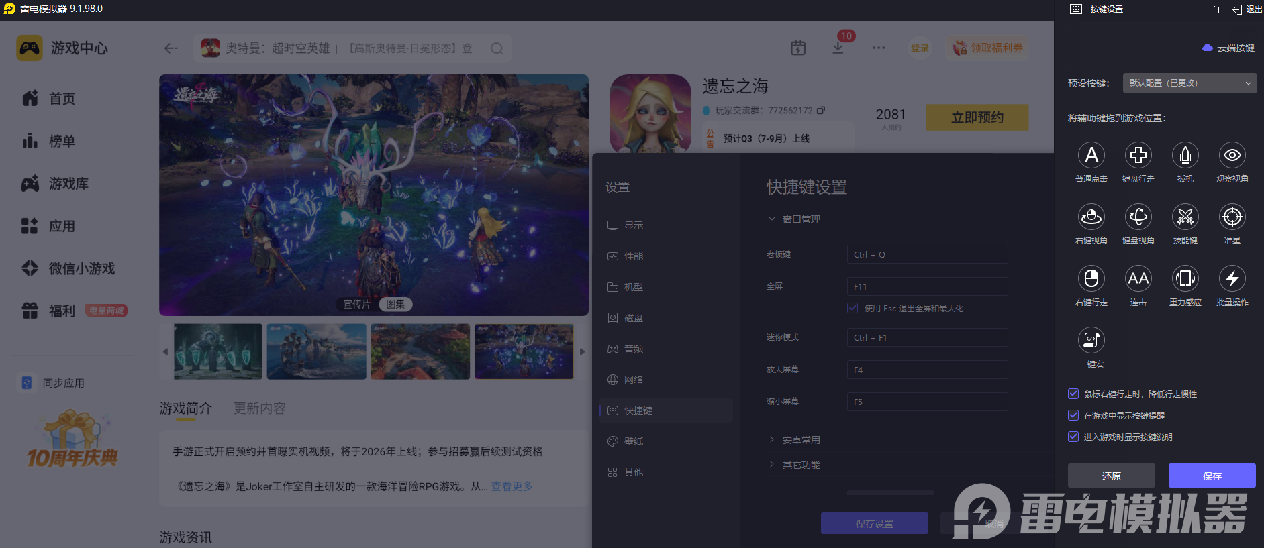Screen dimensions: 1264x548
Task: Open 显示 settings in the settings sidebar
Action: point(665,225)
